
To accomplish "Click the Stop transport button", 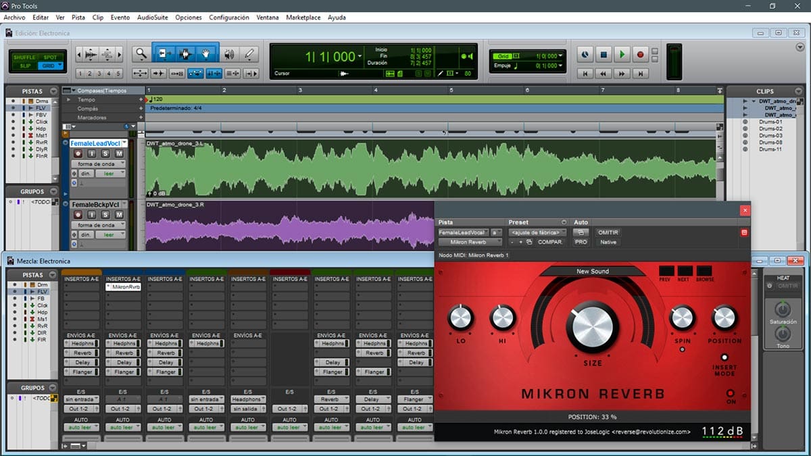I will [x=604, y=54].
